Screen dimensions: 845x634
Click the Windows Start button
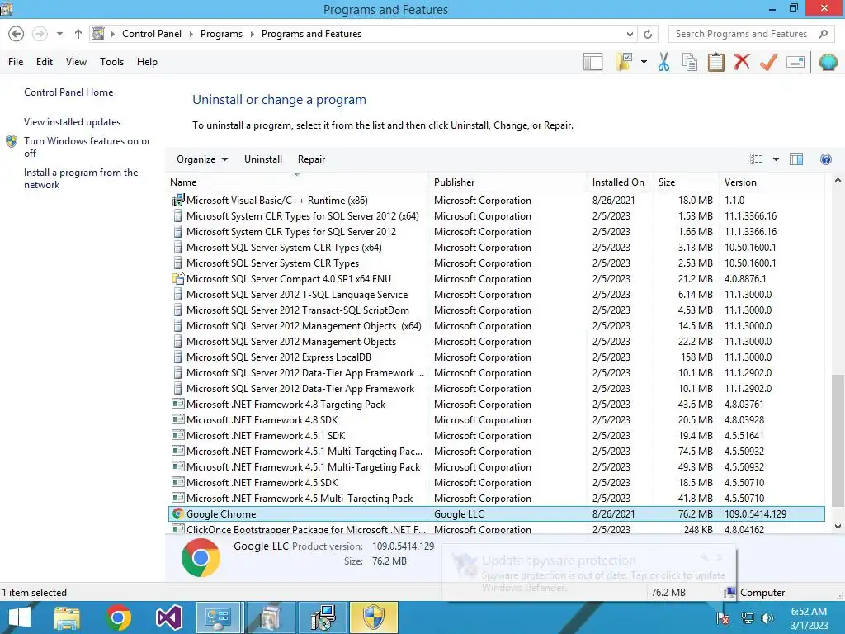(20, 617)
